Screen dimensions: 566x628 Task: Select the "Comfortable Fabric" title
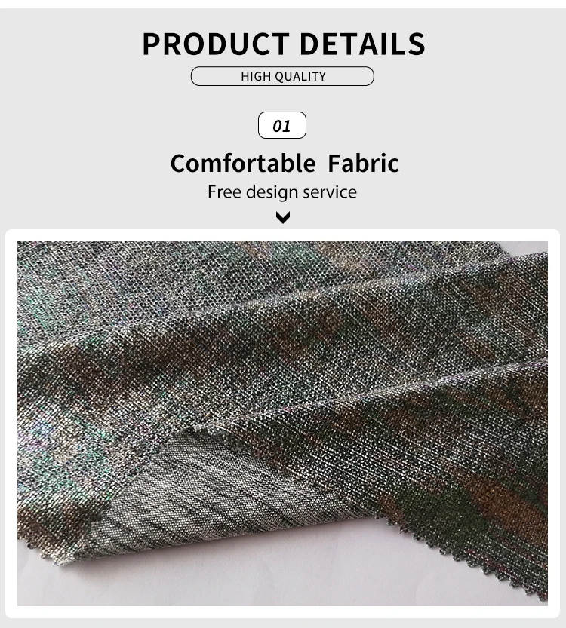coord(285,164)
